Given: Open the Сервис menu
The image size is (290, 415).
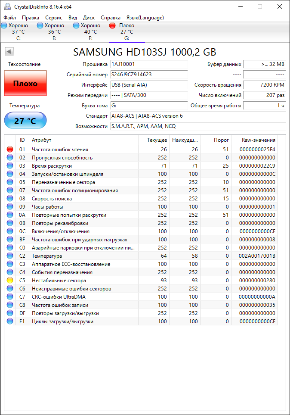Looking at the screenshot, I should pyautogui.click(x=54, y=18).
